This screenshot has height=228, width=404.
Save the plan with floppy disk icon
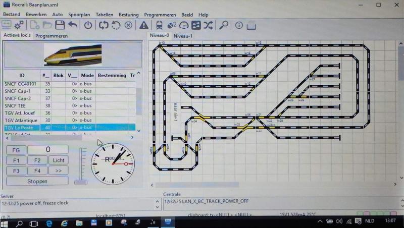click(x=60, y=25)
